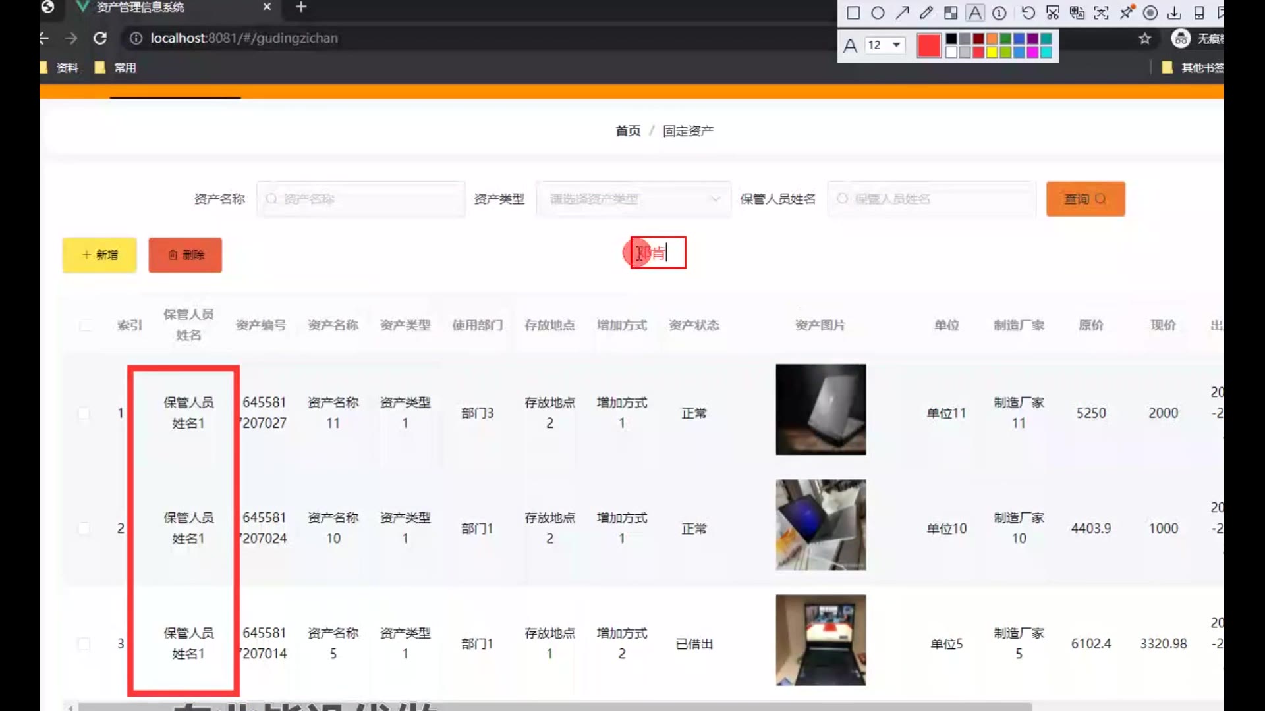Viewport: 1265px width, 711px height.
Task: Click 固定资产 in the breadcrumb
Action: (688, 131)
